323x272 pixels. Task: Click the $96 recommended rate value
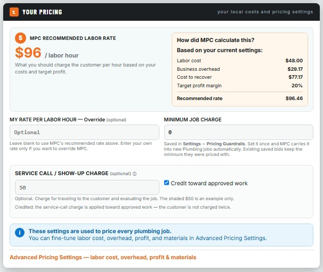tap(28, 53)
